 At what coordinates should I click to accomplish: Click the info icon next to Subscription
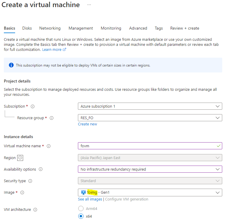point(33,106)
